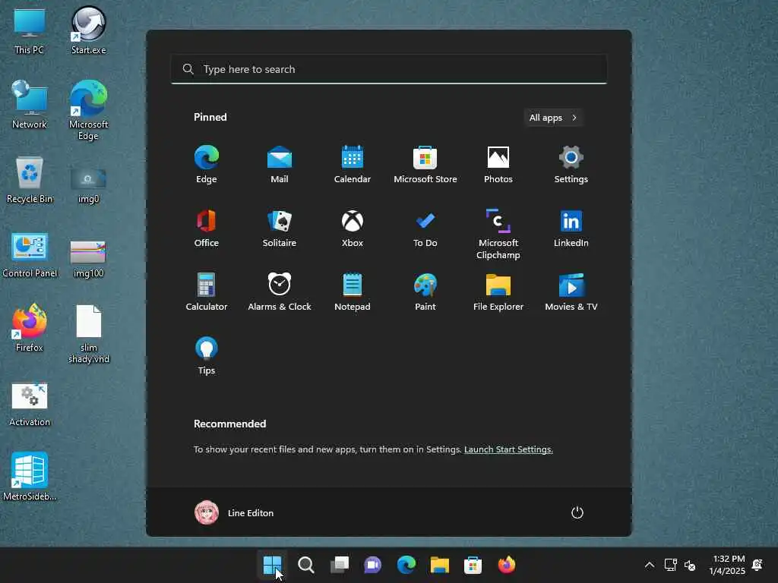The width and height of the screenshot is (778, 583).
Task: Open Task View on the taskbar
Action: (340, 565)
